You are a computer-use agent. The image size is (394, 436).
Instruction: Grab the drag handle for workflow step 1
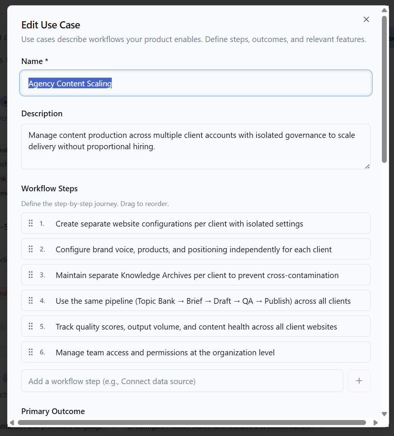pyautogui.click(x=30, y=223)
